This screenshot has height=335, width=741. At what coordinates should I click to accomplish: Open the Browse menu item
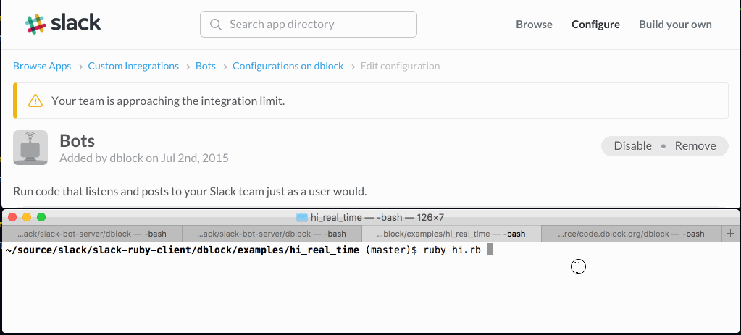pyautogui.click(x=534, y=25)
